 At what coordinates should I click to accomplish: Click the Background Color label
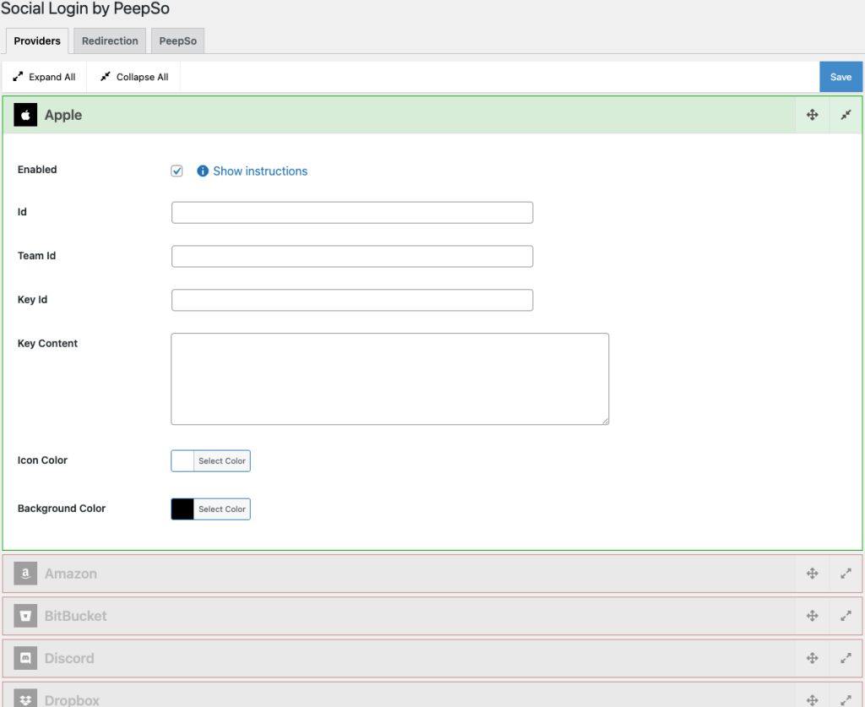pos(61,508)
